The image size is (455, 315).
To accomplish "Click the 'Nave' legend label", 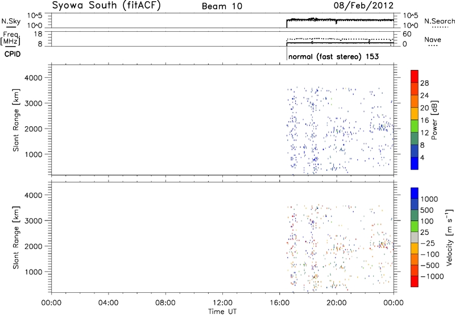I will pyautogui.click(x=433, y=39).
